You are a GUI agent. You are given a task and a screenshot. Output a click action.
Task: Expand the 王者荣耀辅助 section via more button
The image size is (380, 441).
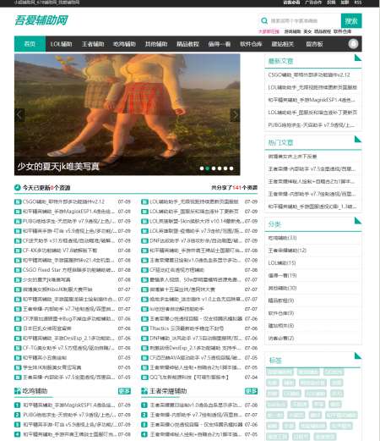tap(251, 391)
